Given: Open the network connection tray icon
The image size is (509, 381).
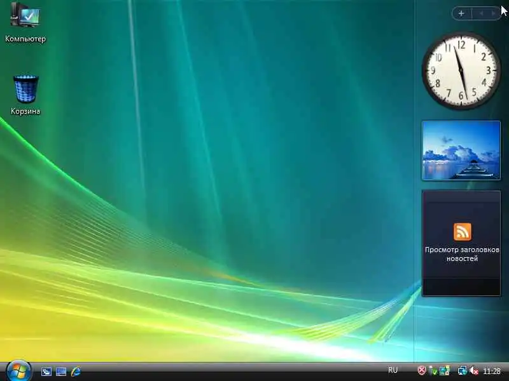Looking at the screenshot, I should (x=463, y=370).
